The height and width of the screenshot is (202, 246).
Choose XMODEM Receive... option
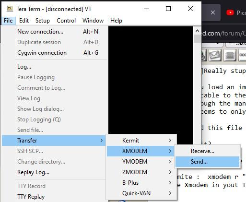coord(207,151)
